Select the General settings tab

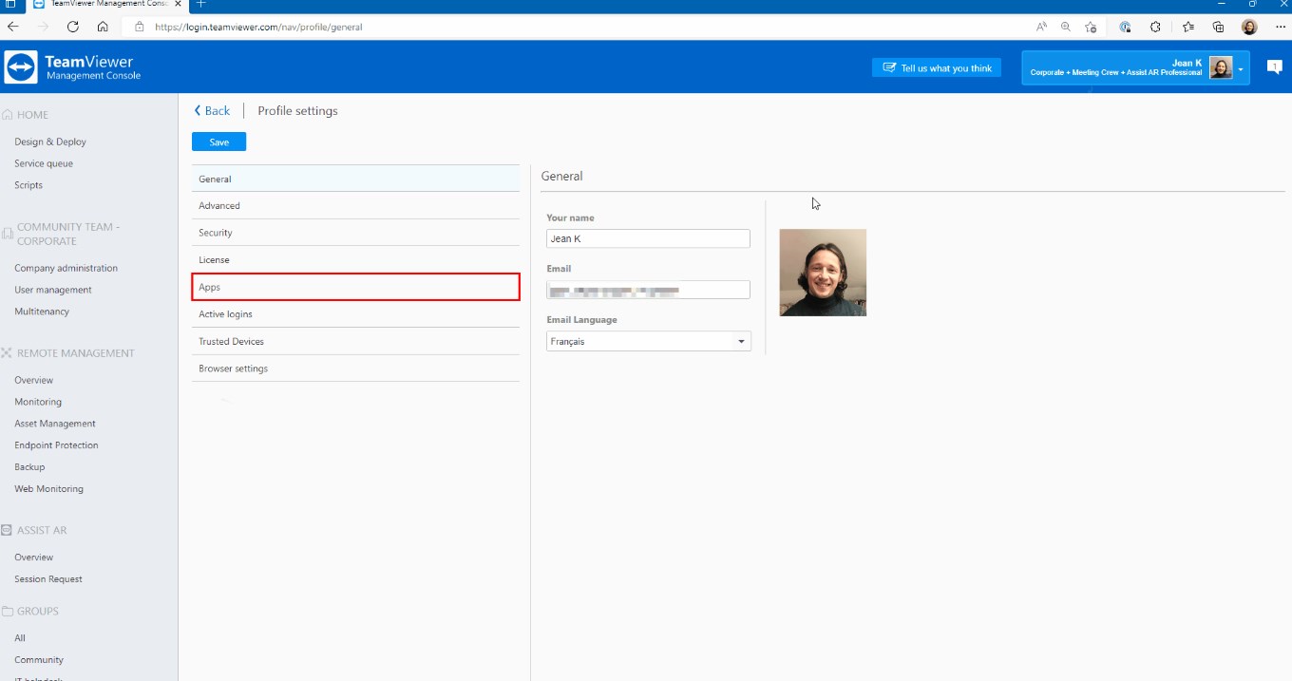pyautogui.click(x=355, y=179)
